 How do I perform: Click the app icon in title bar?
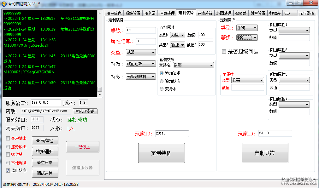[x=4, y=4]
